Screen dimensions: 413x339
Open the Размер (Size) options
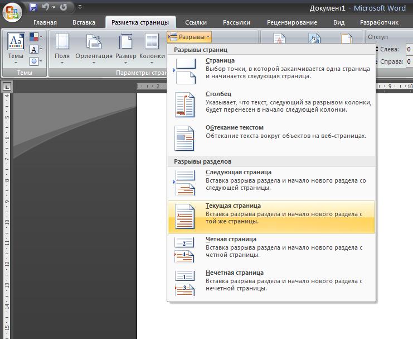[x=125, y=49]
